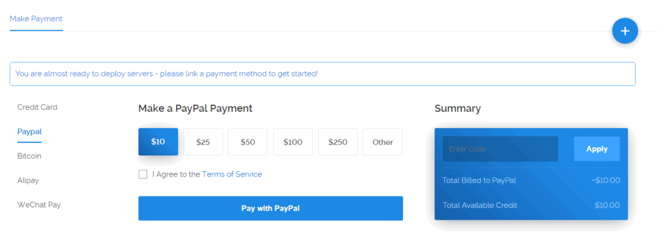Focus the Enter Code input field
This screenshot has width=658, height=248.
(x=500, y=149)
